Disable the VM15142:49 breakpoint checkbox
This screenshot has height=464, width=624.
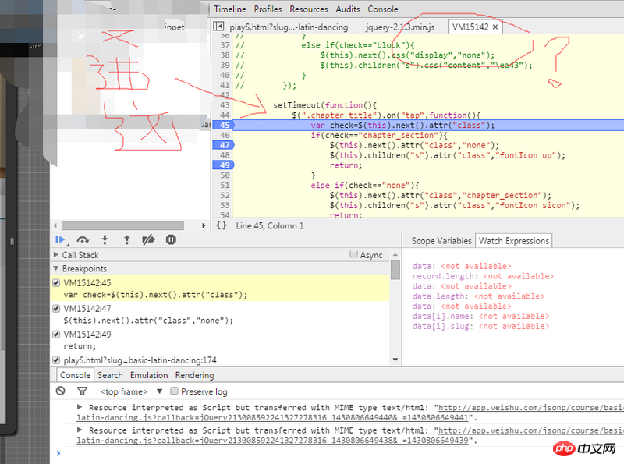pyautogui.click(x=56, y=335)
